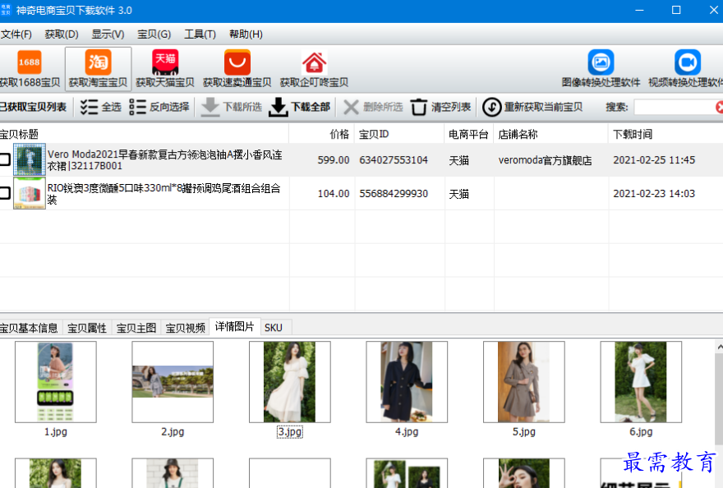Open the 文件(F) menu
This screenshot has height=488, width=723.
16,35
